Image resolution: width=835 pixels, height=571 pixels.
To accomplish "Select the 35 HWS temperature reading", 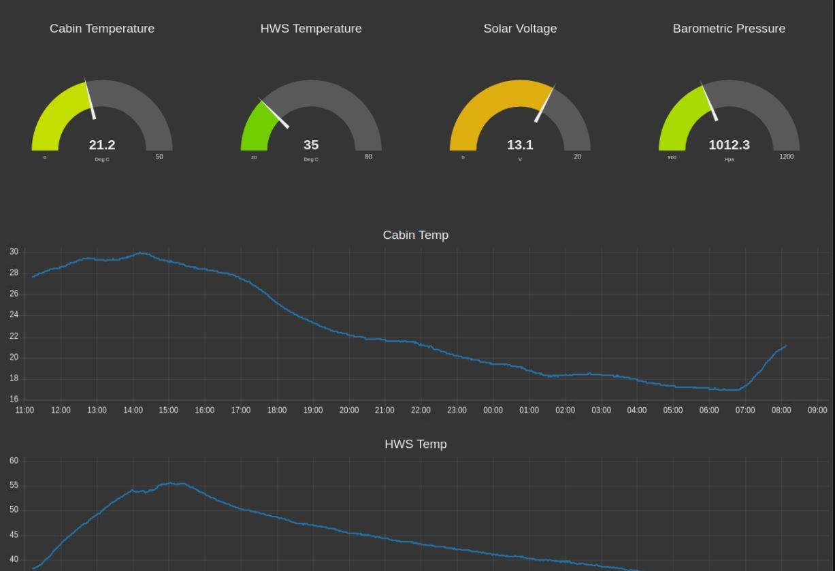I will tap(311, 145).
